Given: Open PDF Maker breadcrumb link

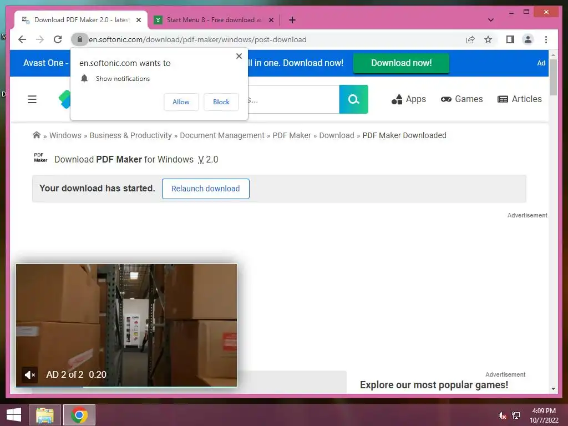Looking at the screenshot, I should coord(292,135).
